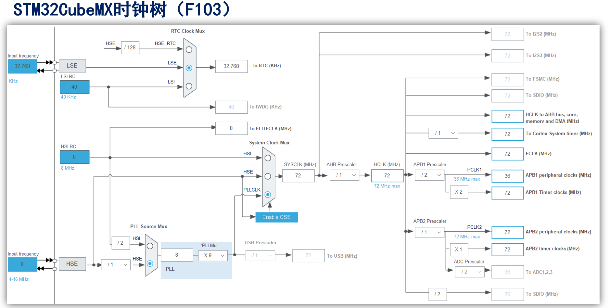The image size is (609, 308).
Task: Click the HSI RC 8 value box
Action: (75, 157)
